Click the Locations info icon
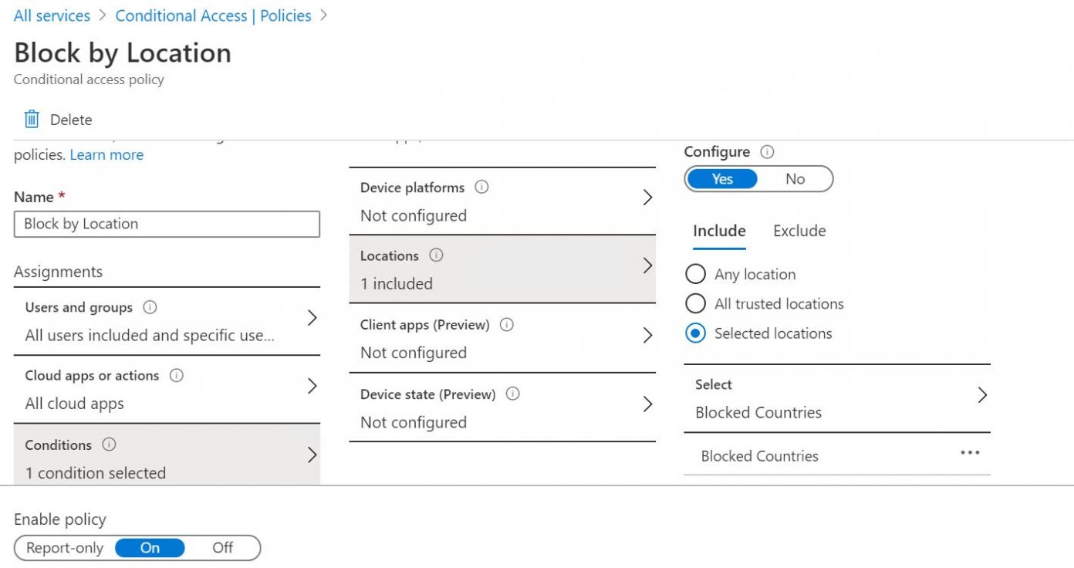1074x568 pixels. pos(437,255)
